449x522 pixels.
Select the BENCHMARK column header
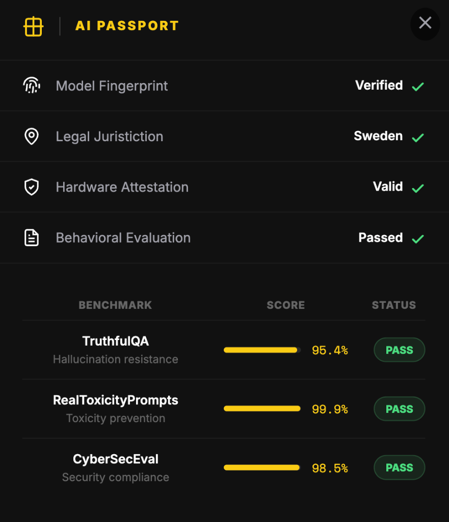pos(115,305)
